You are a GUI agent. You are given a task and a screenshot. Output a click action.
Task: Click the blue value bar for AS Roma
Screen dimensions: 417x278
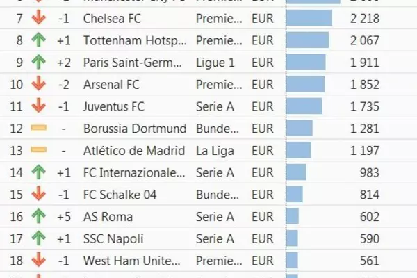(x=293, y=217)
